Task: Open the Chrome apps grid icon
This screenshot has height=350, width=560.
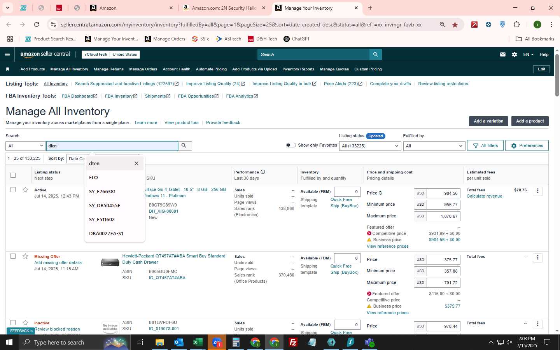Action: point(10,39)
